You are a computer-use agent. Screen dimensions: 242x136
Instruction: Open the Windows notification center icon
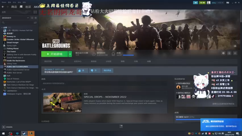click(237, 134)
